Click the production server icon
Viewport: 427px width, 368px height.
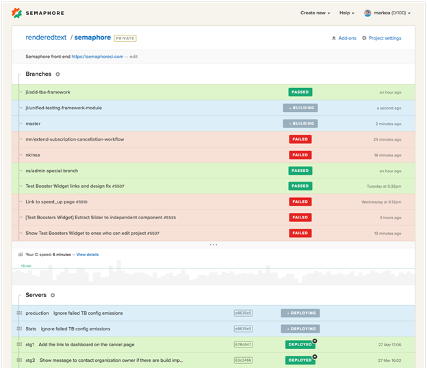(19, 313)
